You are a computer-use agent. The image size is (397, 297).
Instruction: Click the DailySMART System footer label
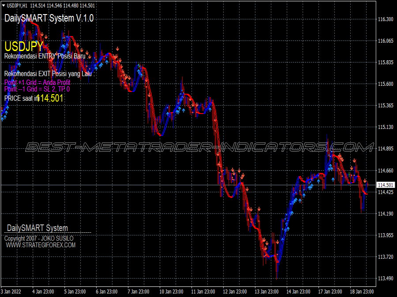click(37, 228)
